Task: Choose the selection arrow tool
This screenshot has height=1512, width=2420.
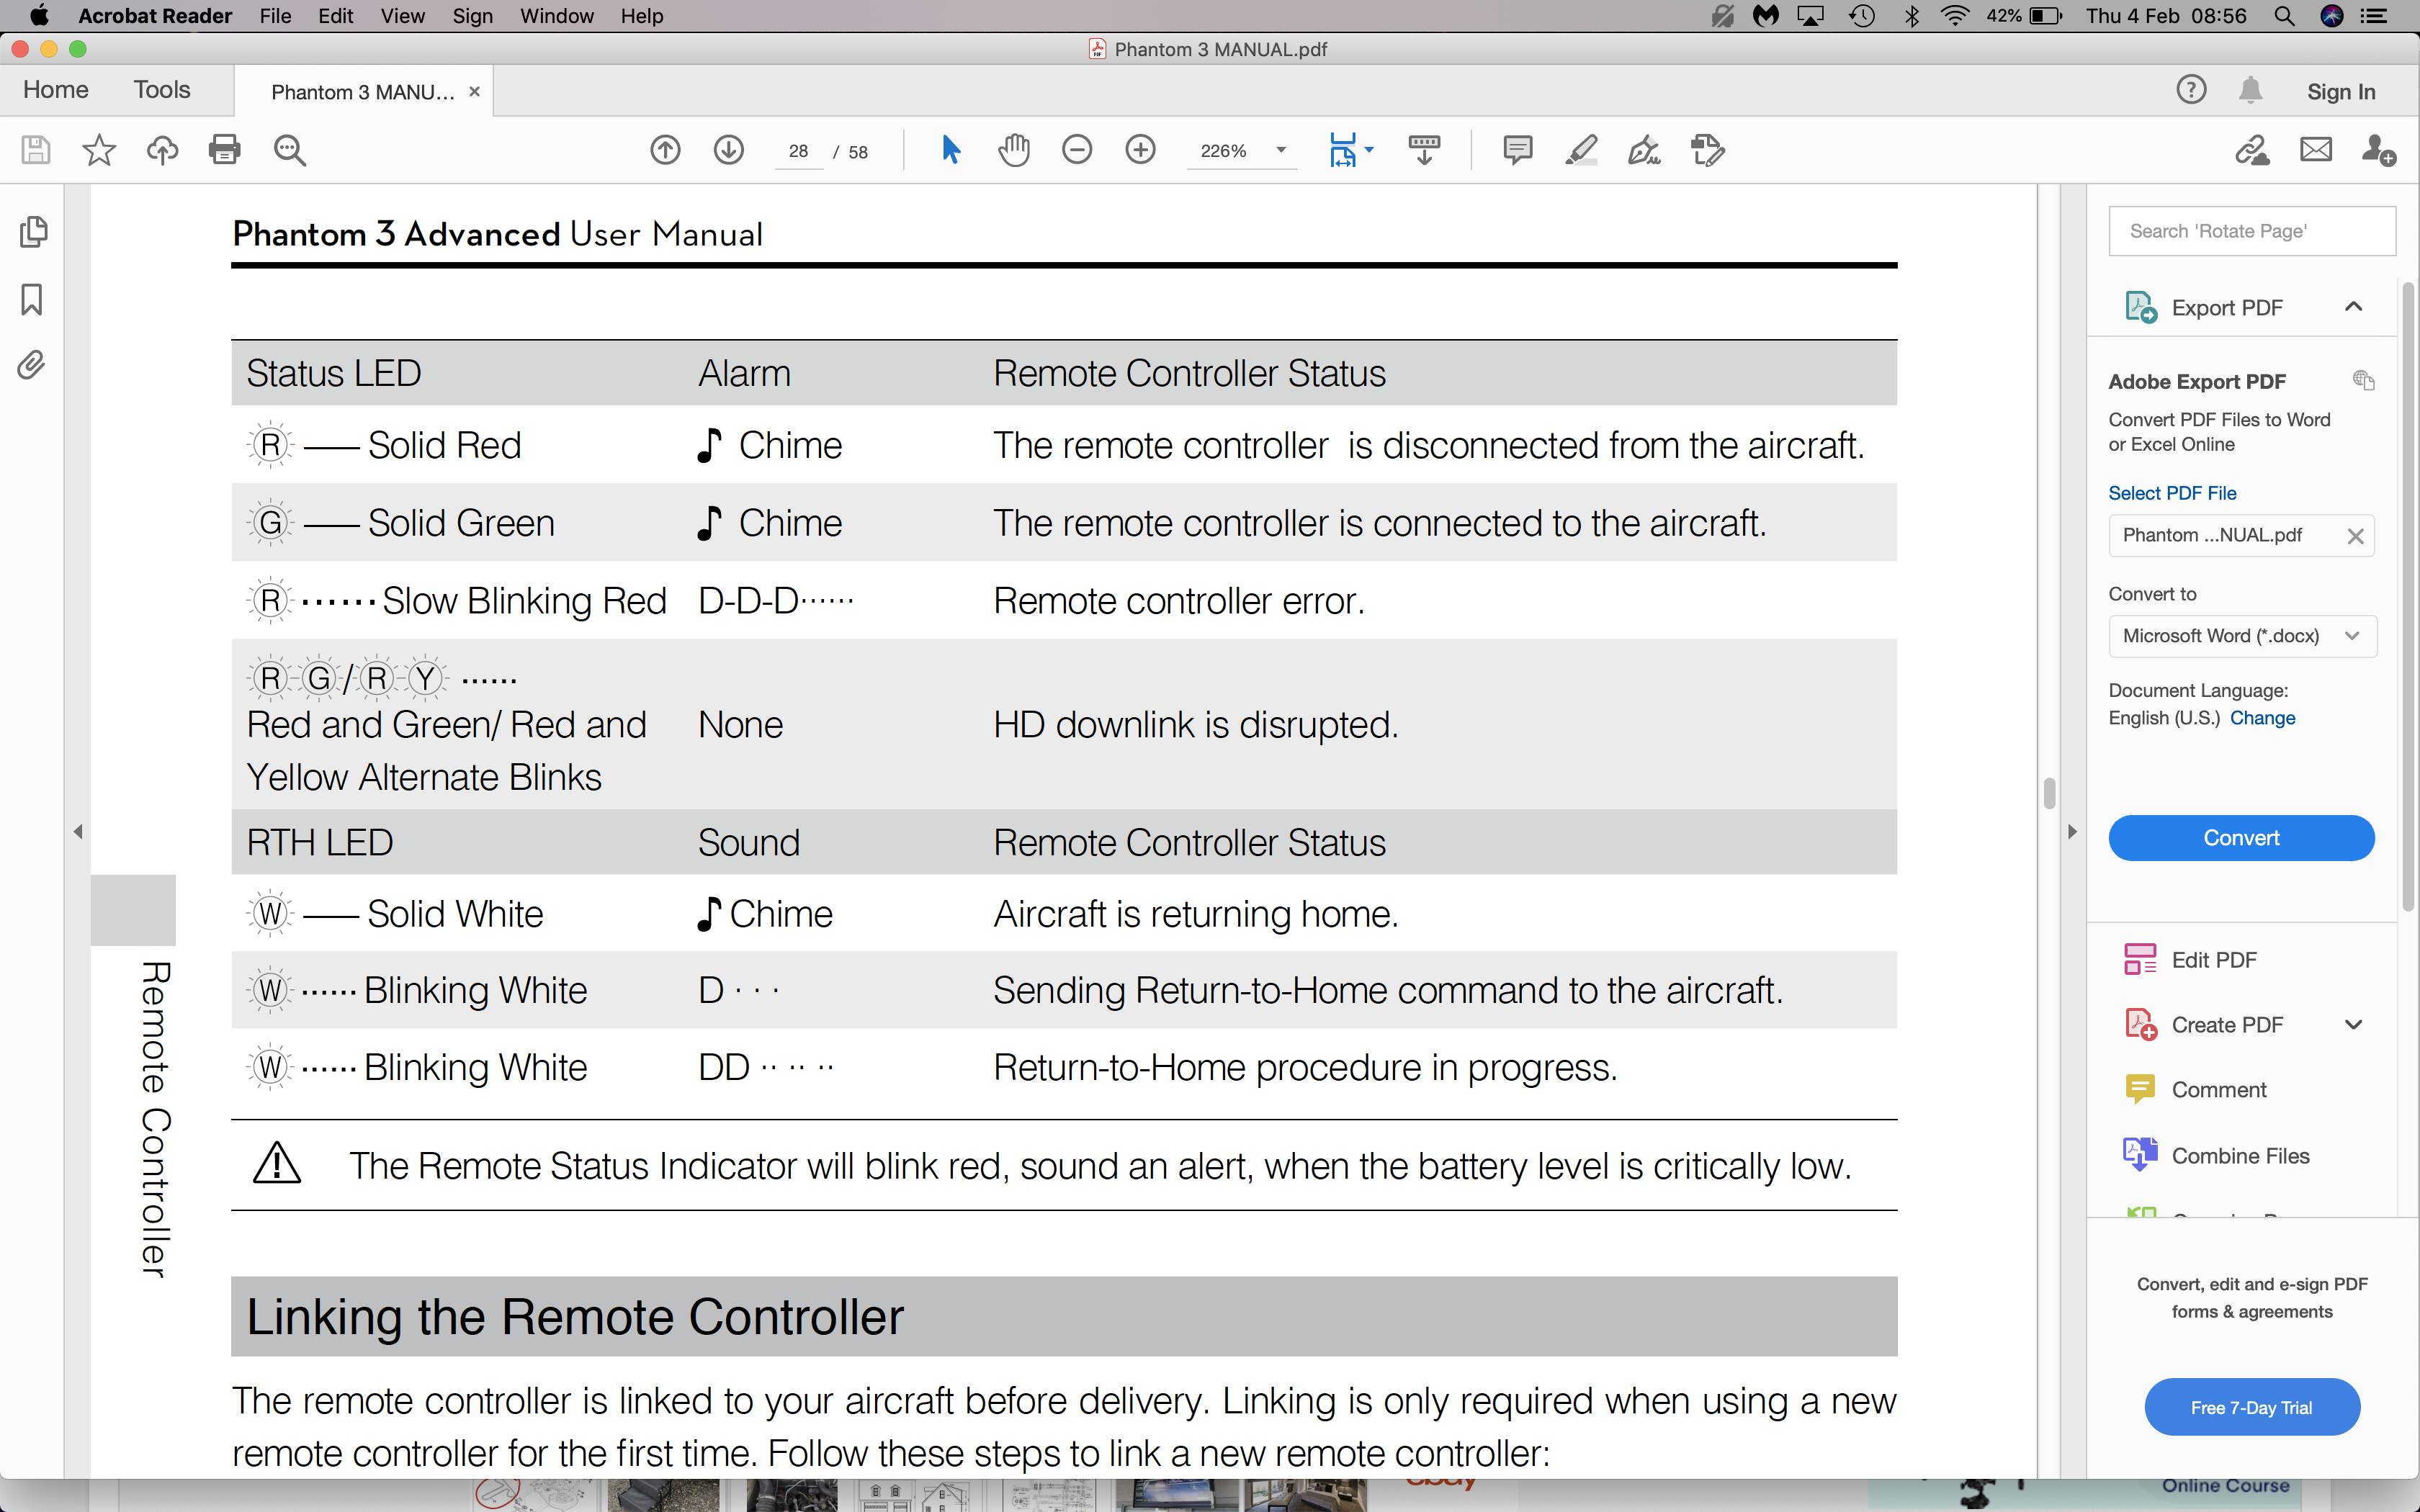Action: click(951, 151)
